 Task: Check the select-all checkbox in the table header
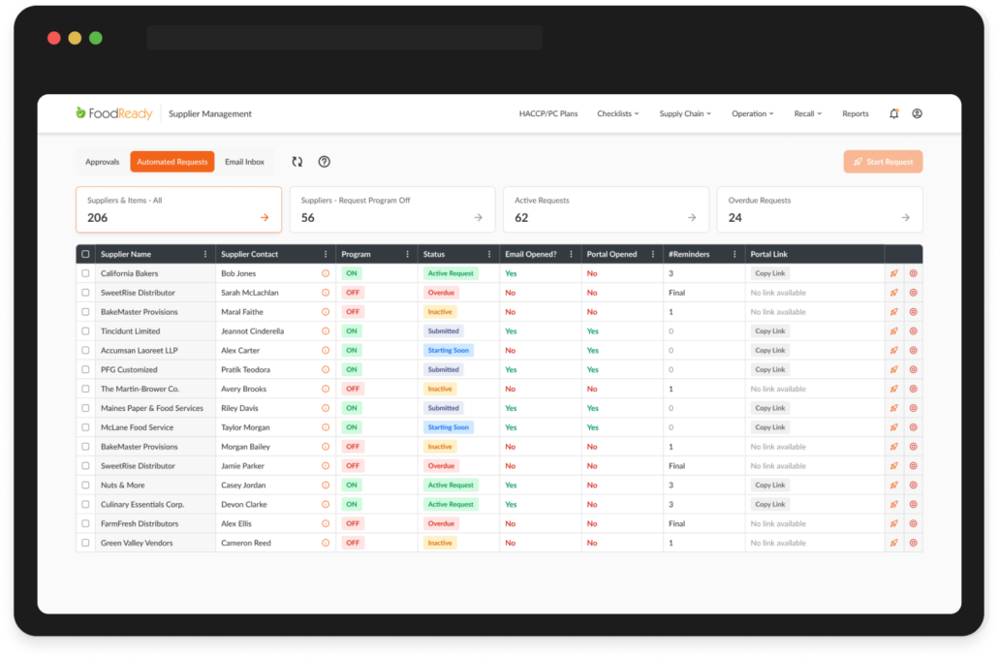point(85,254)
